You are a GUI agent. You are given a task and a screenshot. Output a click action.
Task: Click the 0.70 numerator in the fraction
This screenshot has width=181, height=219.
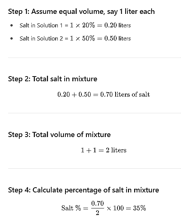click(97, 203)
